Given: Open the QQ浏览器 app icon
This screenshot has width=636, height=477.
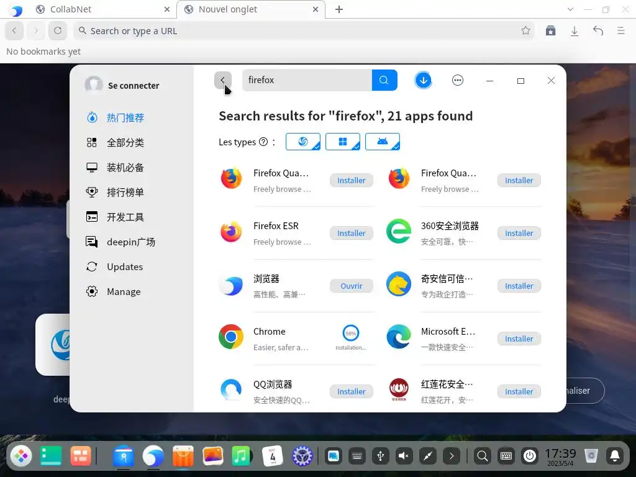Looking at the screenshot, I should [231, 390].
